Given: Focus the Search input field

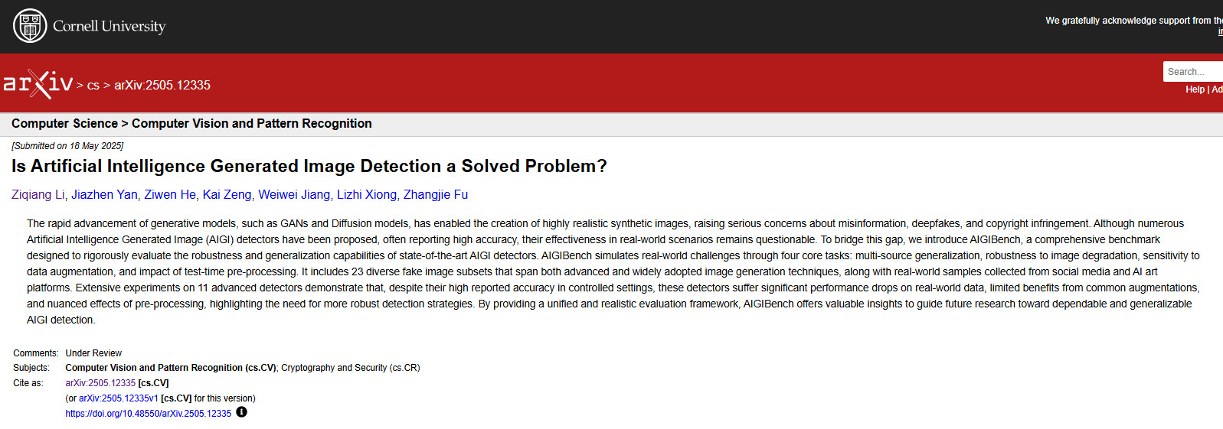Looking at the screenshot, I should click(1192, 72).
